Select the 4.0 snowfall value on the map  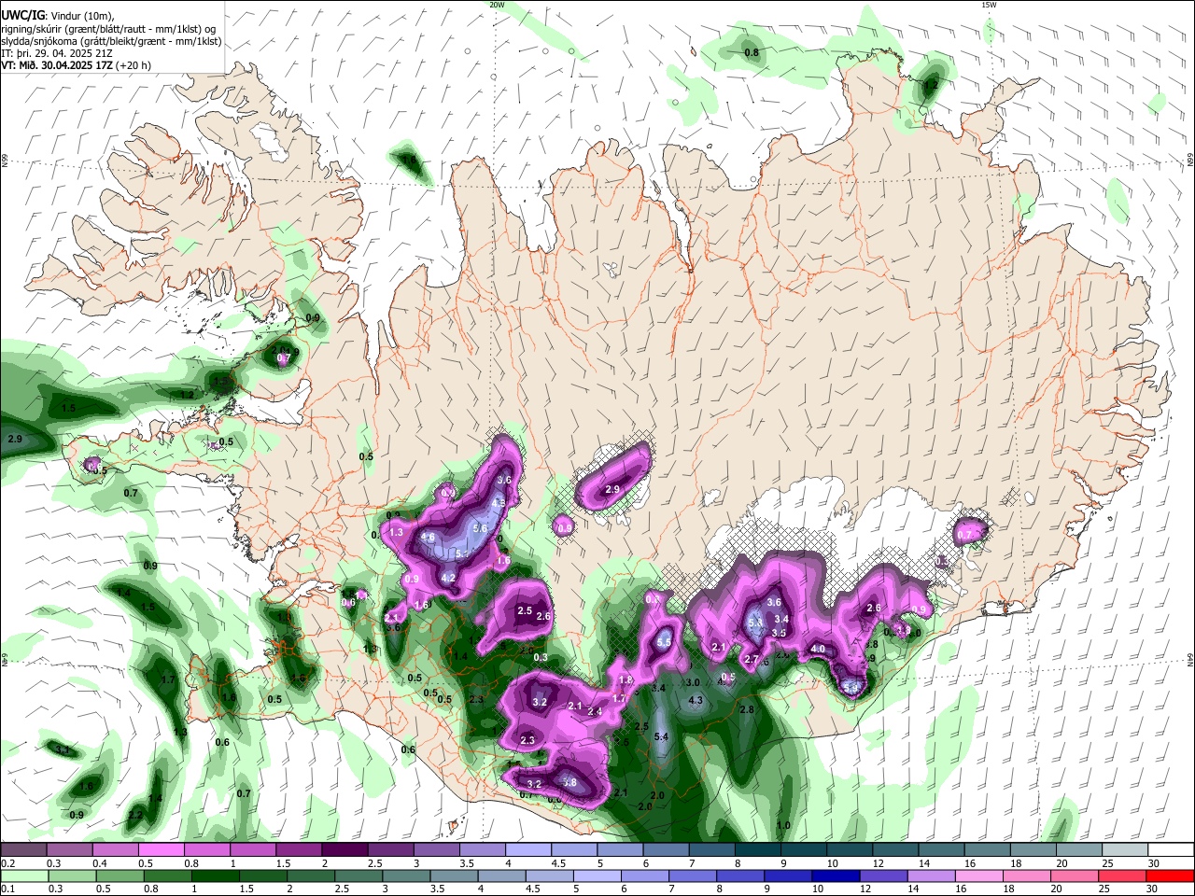point(818,650)
